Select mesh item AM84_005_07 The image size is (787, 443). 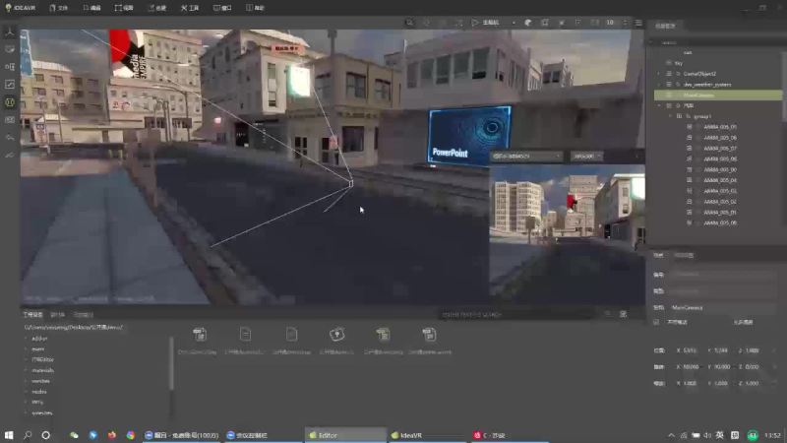720,149
